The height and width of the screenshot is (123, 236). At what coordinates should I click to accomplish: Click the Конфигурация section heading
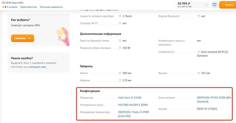(90, 91)
